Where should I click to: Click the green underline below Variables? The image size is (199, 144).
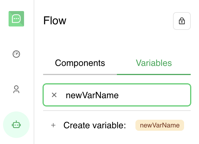[x=154, y=74]
